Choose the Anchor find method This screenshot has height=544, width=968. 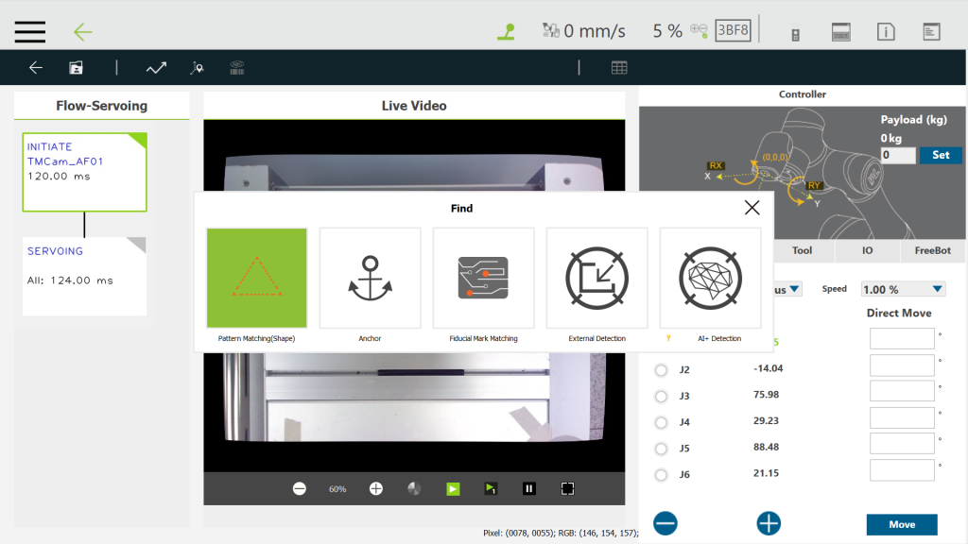(x=370, y=278)
